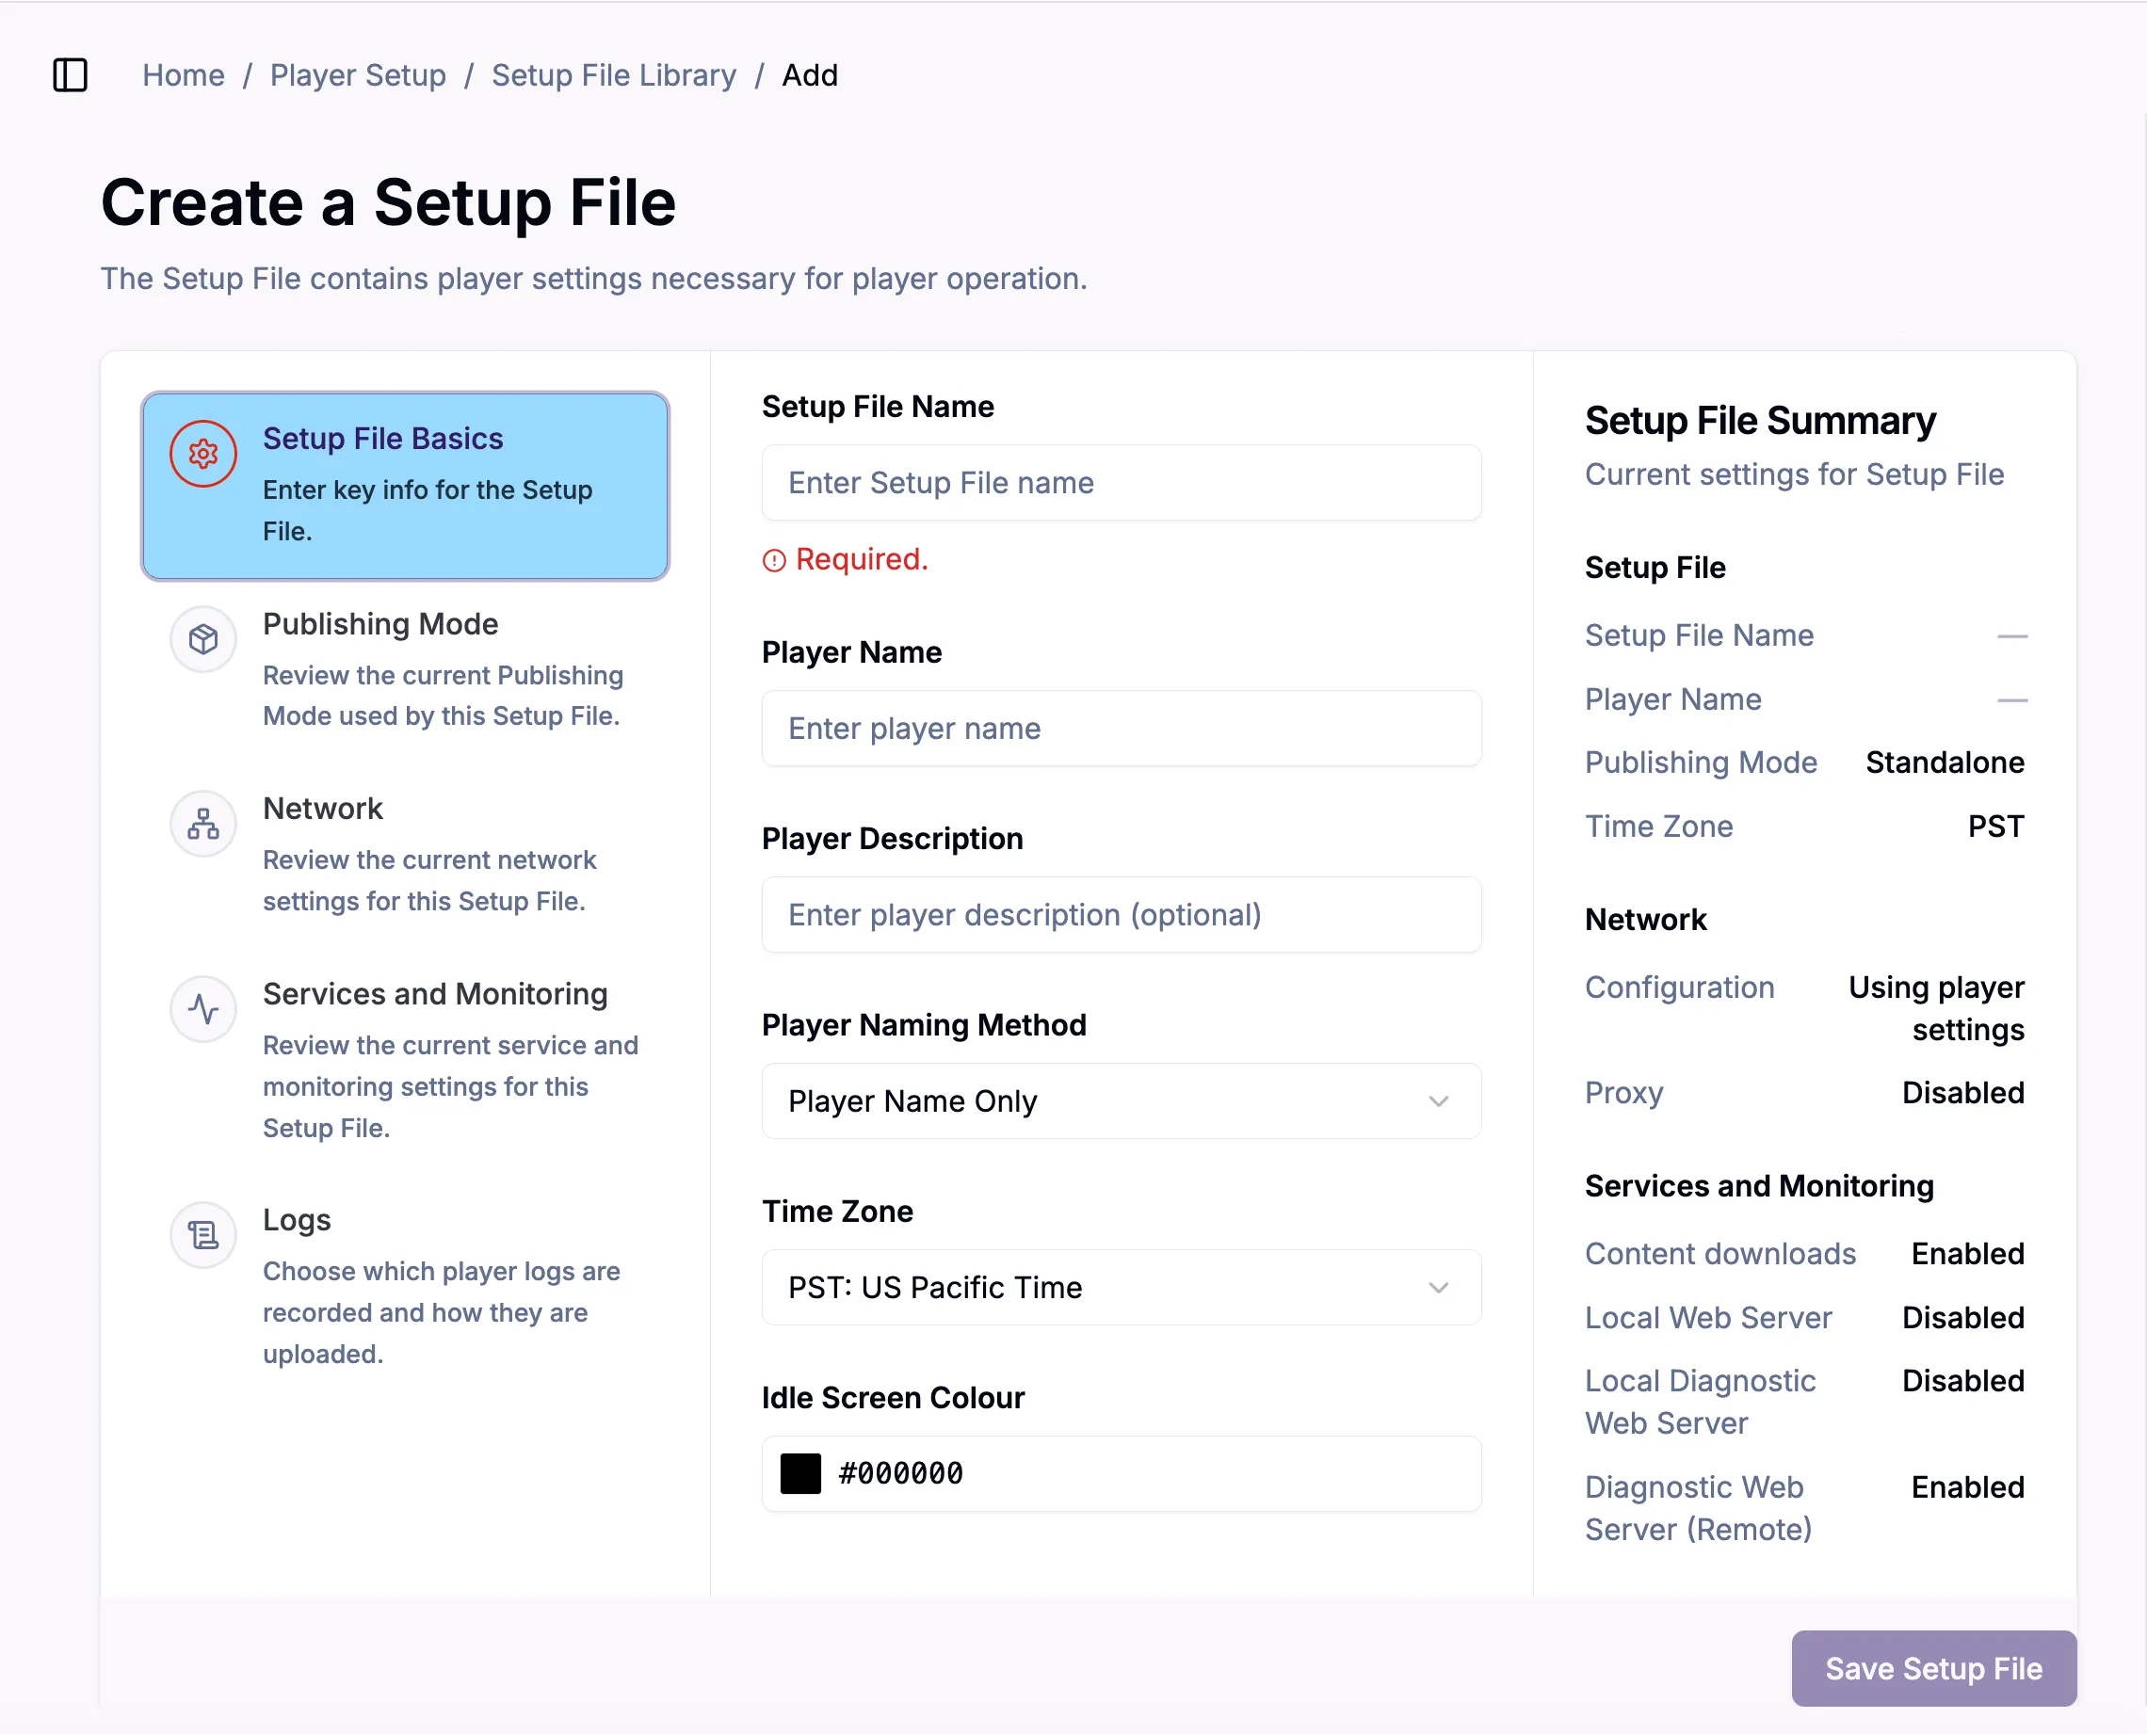Screen dimensions: 2147x1734
Task: Toggle the sidebar panel icon
Action: (70, 75)
